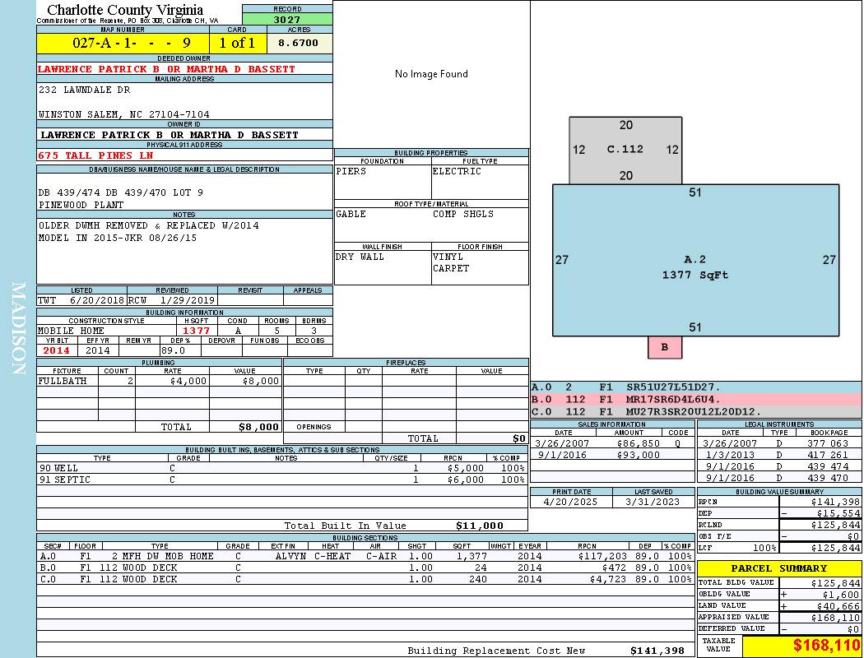The width and height of the screenshot is (864, 658).
Task: Click the yellow Parcel Summary header
Action: point(778,568)
